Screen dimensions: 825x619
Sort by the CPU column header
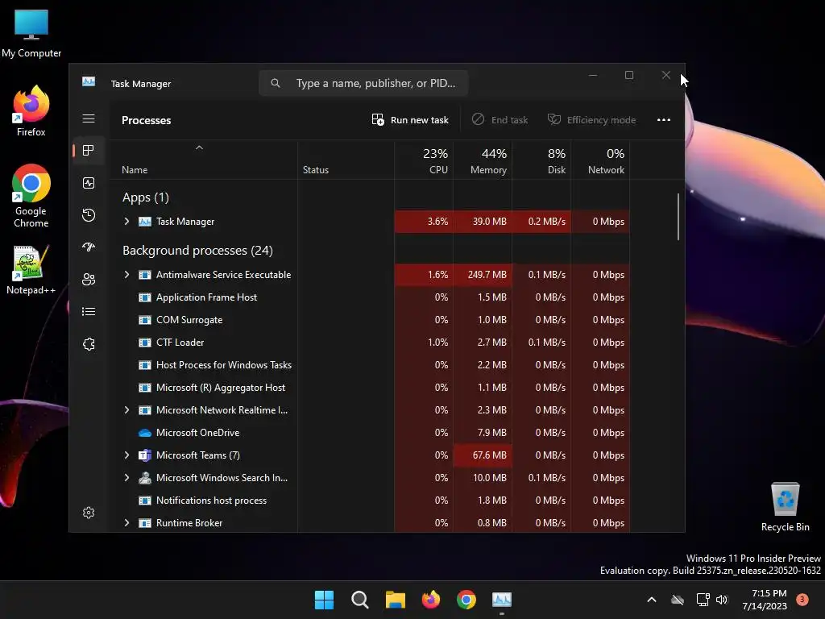[424, 161]
